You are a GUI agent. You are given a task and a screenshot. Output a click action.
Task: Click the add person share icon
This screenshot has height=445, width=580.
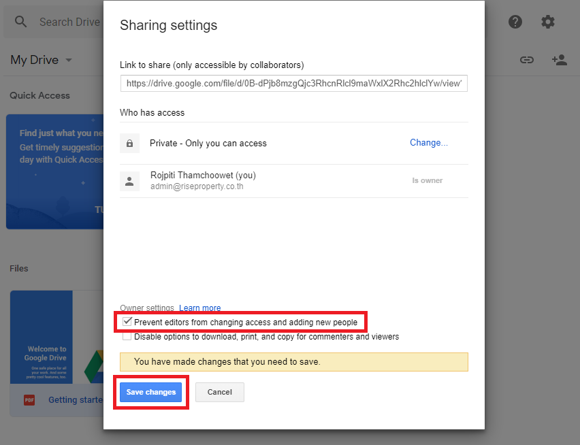[559, 60]
